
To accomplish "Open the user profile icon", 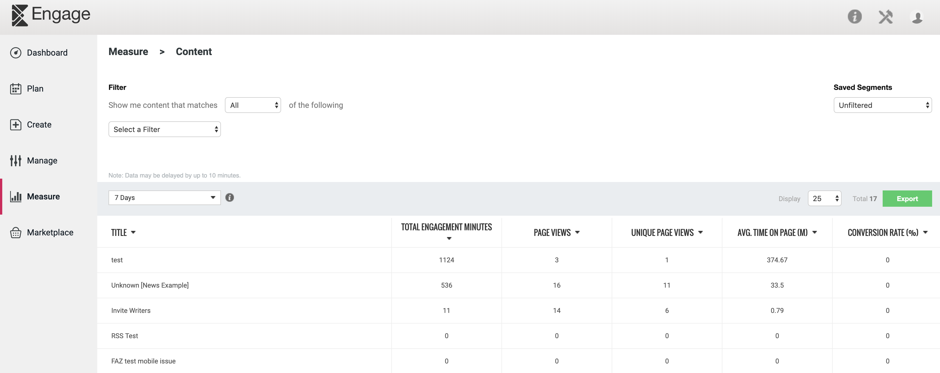I will point(917,17).
